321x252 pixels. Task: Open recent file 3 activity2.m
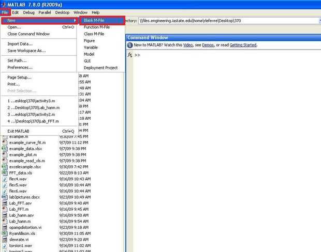(39, 114)
